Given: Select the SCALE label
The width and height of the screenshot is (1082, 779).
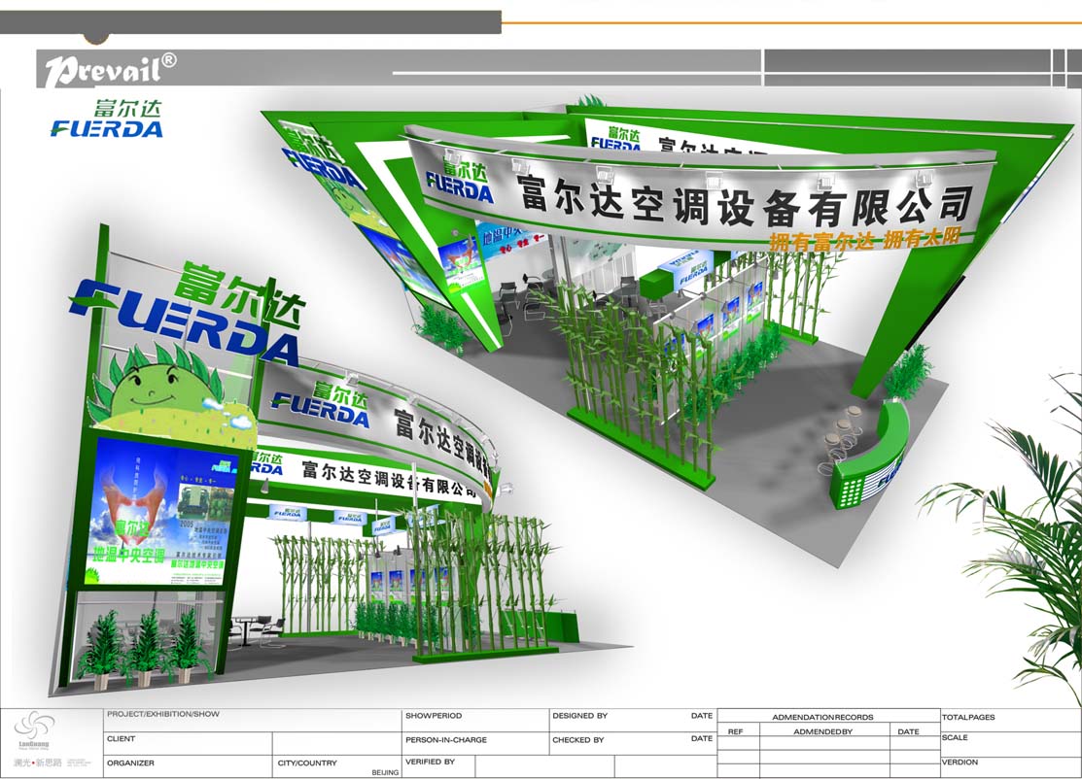Looking at the screenshot, I should [x=955, y=737].
